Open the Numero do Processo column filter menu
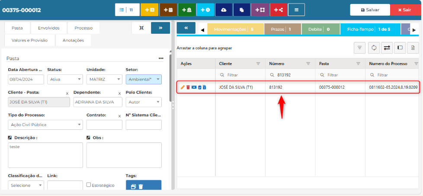The width and height of the screenshot is (423, 196). 417,64
